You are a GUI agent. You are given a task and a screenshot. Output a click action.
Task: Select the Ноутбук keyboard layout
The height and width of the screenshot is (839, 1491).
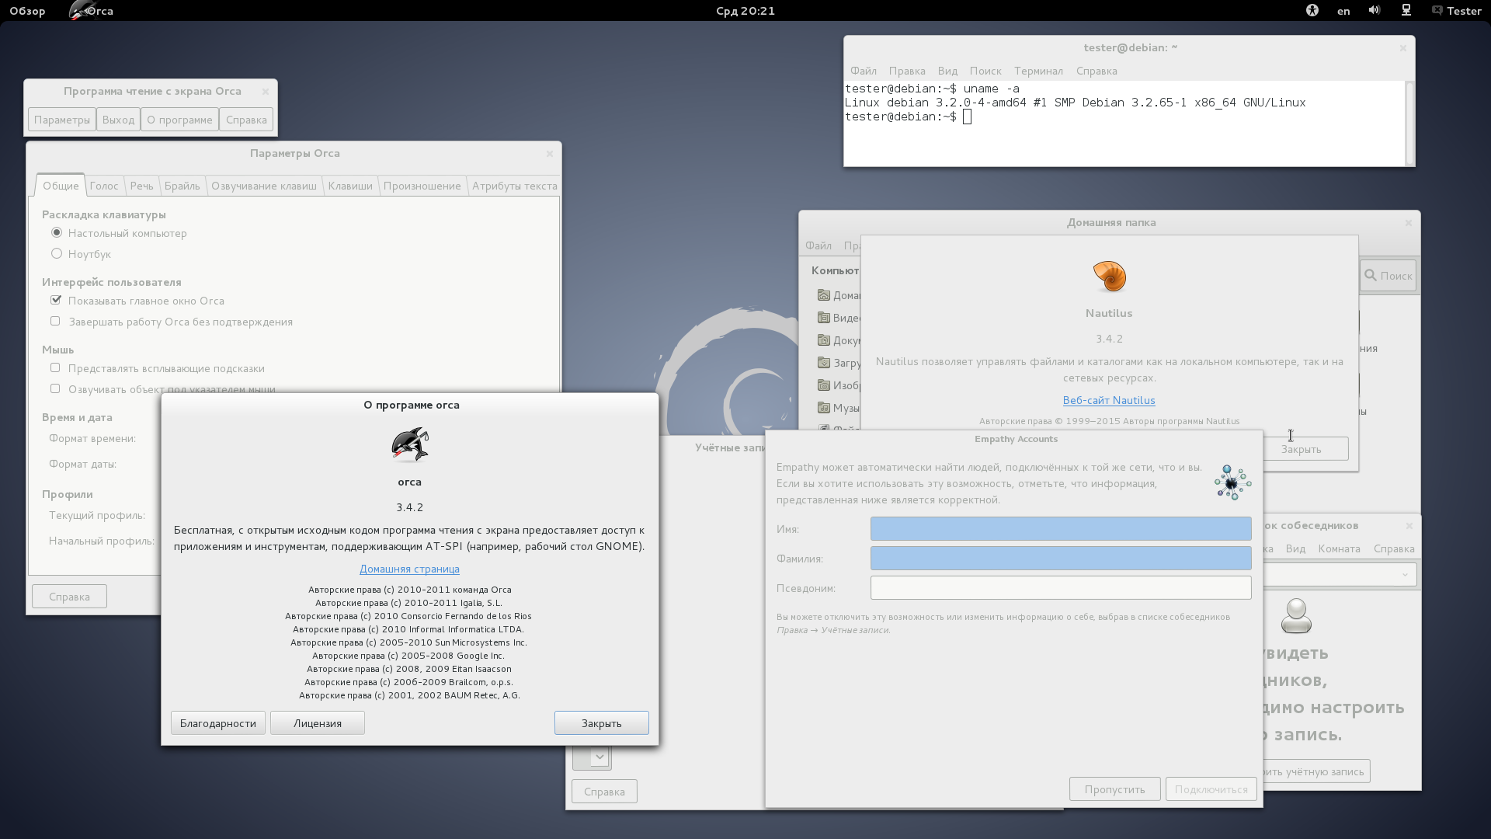pos(57,253)
